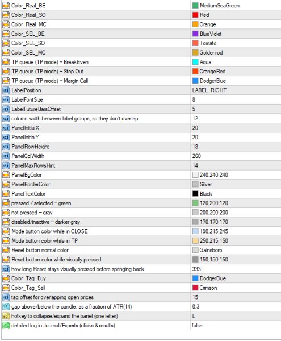Open the LABEL_RIGHT value dropdown
The height and width of the screenshot is (341, 281).
209,90
